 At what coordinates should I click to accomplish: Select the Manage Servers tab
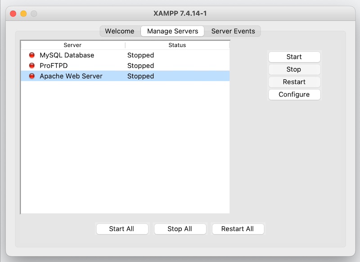(x=172, y=31)
